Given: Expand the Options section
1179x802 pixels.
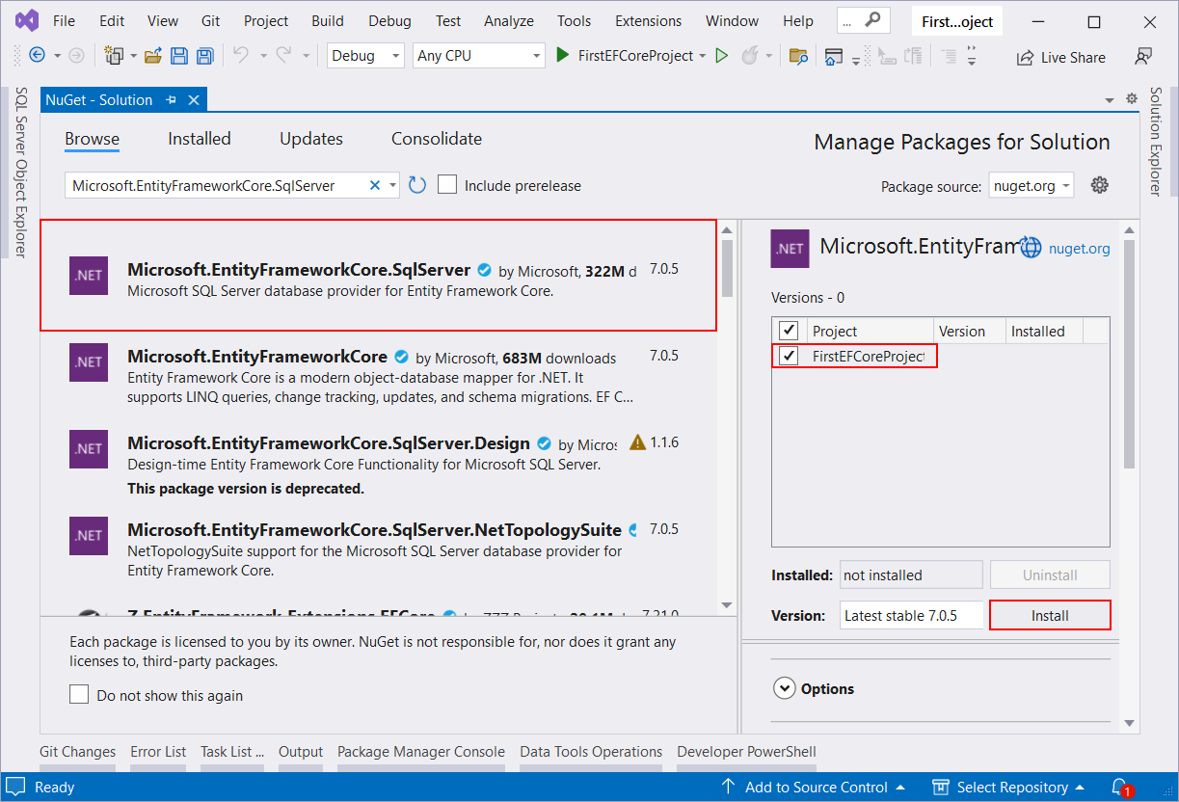Looking at the screenshot, I should pyautogui.click(x=784, y=688).
